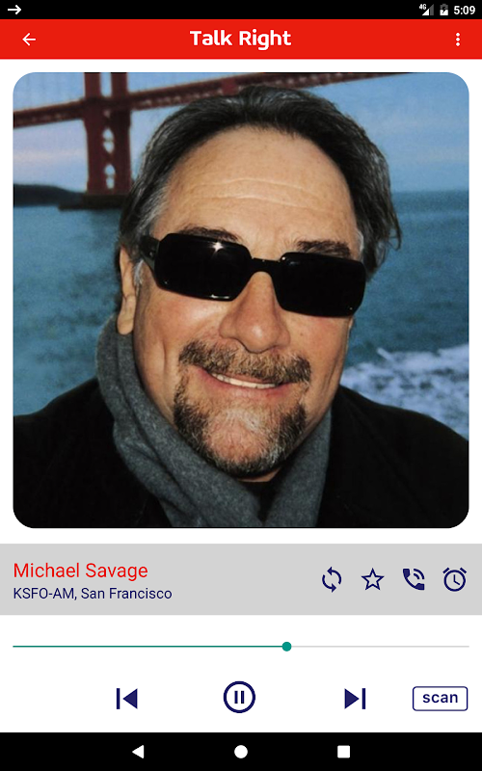Pause the current broadcast
The image size is (482, 771).
[239, 697]
